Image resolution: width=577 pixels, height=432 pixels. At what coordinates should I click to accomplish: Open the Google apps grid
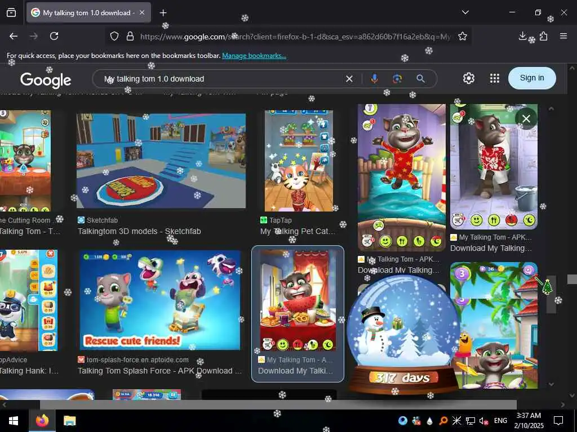[x=495, y=78]
